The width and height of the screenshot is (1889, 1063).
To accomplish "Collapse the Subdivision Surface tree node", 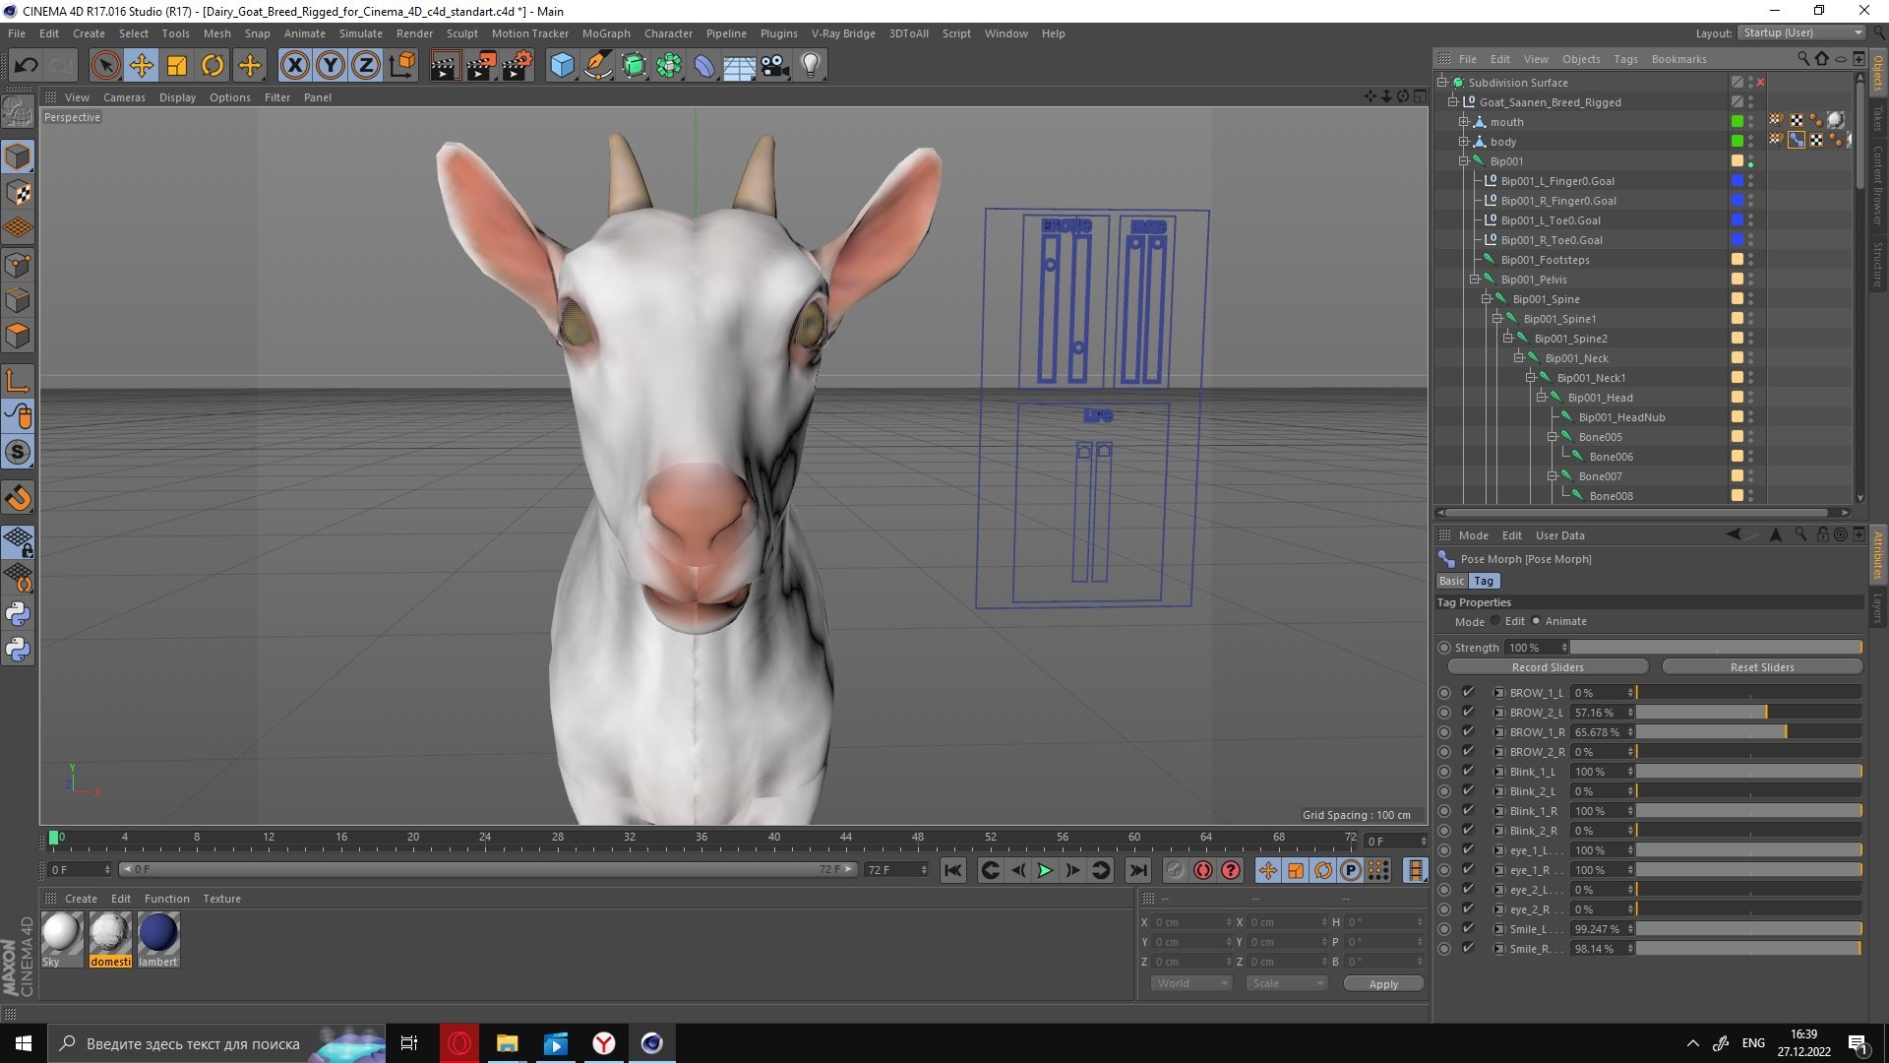I will pyautogui.click(x=1442, y=82).
